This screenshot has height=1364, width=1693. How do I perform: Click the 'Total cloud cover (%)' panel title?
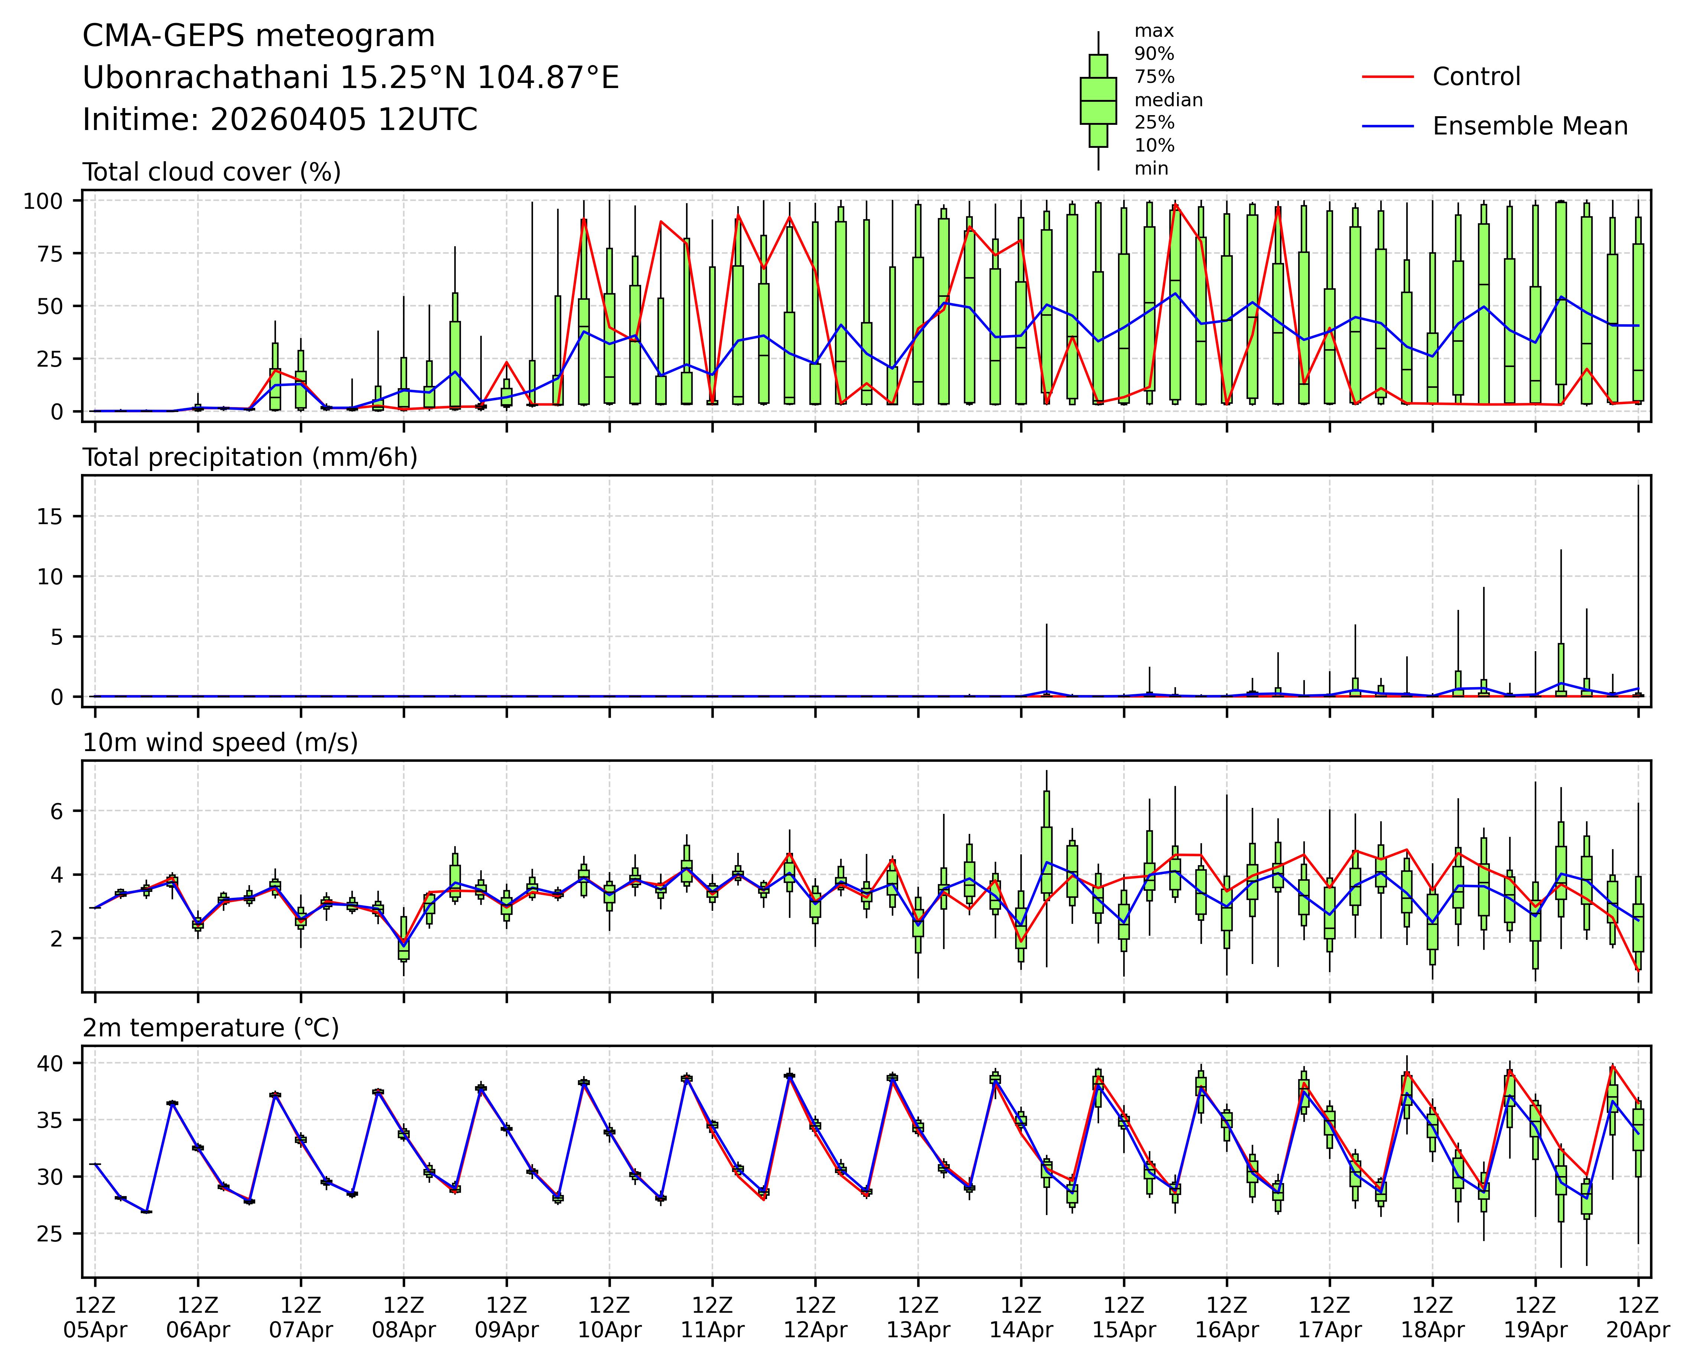point(211,172)
